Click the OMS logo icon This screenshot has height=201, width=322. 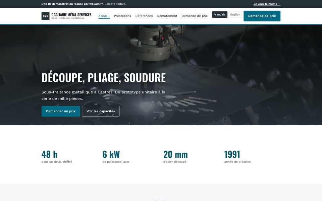[x=45, y=16]
